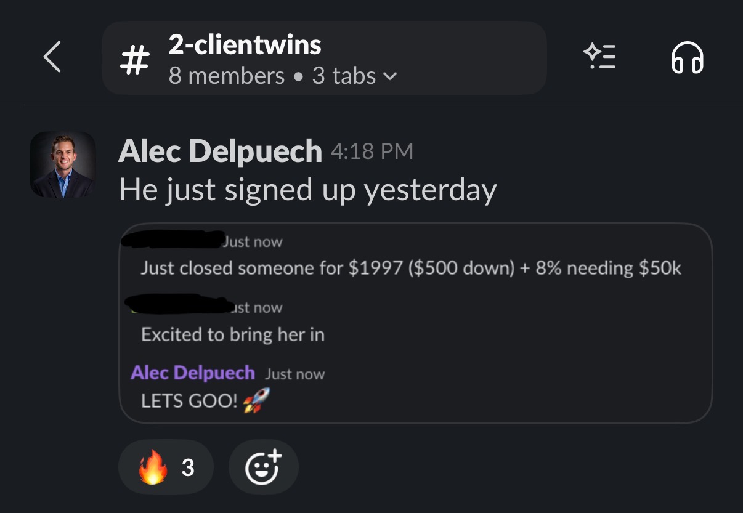Image resolution: width=743 pixels, height=513 pixels.
Task: Tap the quoted Excited to bring her in line
Action: coord(233,334)
